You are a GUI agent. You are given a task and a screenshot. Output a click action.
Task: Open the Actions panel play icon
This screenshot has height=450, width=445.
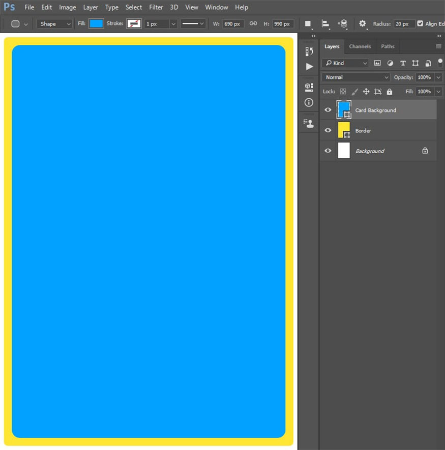[x=309, y=67]
